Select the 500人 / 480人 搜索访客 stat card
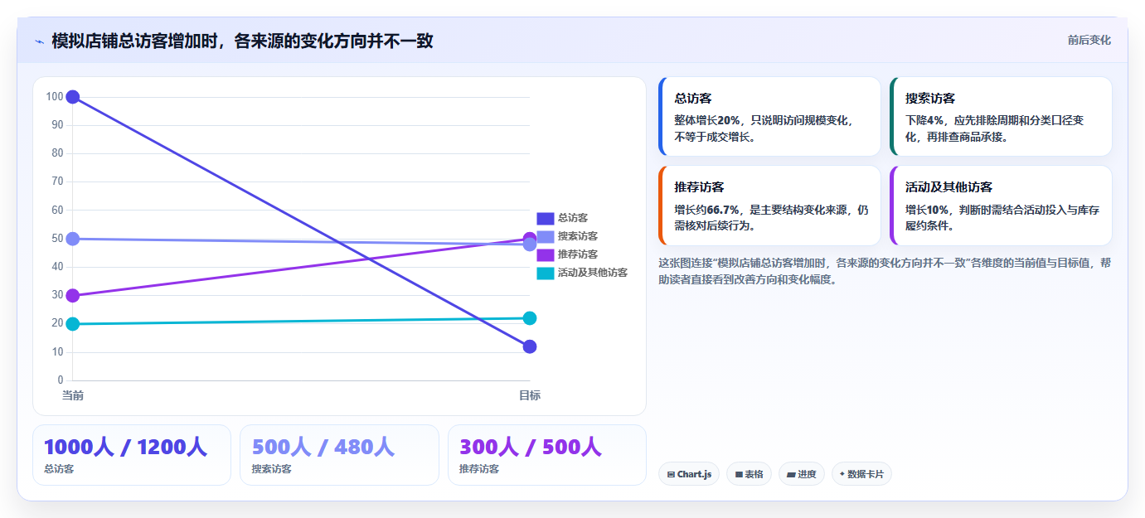This screenshot has width=1145, height=518. pos(339,455)
